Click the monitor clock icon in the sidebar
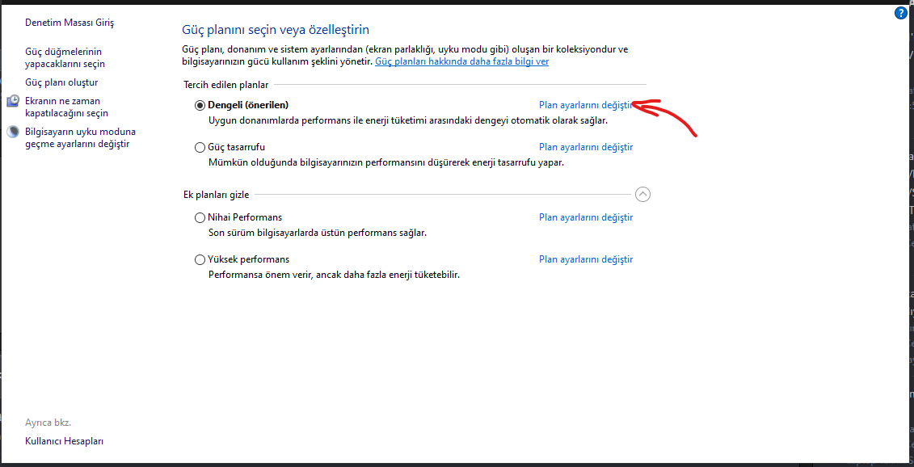Image resolution: width=914 pixels, height=467 pixels. pos(13,101)
